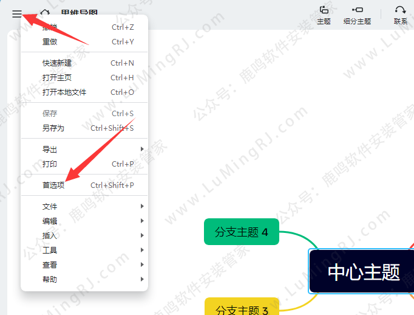Click the 联系 (Relationship) toolbar icon
This screenshot has width=414, height=315.
point(401,15)
